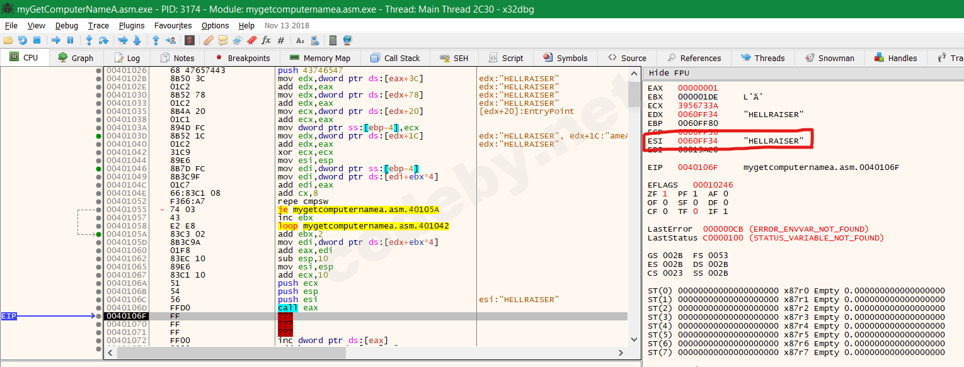Viewport: 964px width, 367px height.
Task: Click the Restart program toolbar icon
Action: coord(23,40)
